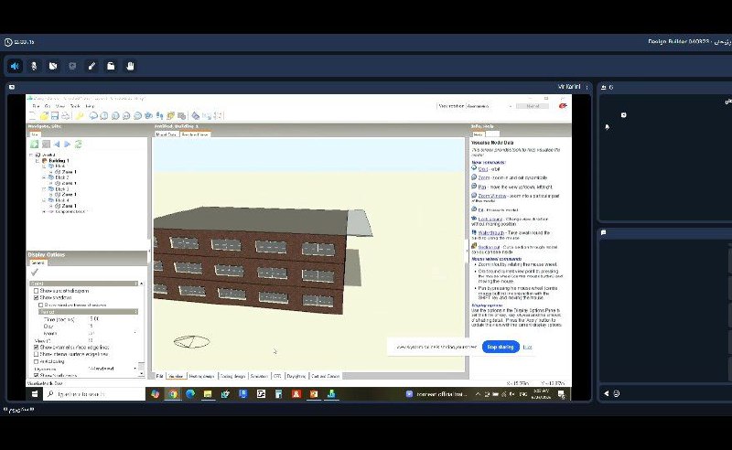Click the Windows taskbar search box
Screen dimensions: 732x450
pos(95,394)
